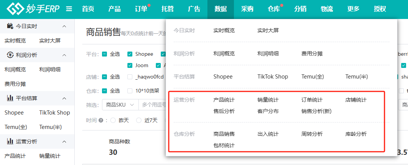Open Temu(全) in the dropdown panel
This screenshot has height=165, width=408.
click(x=312, y=77)
